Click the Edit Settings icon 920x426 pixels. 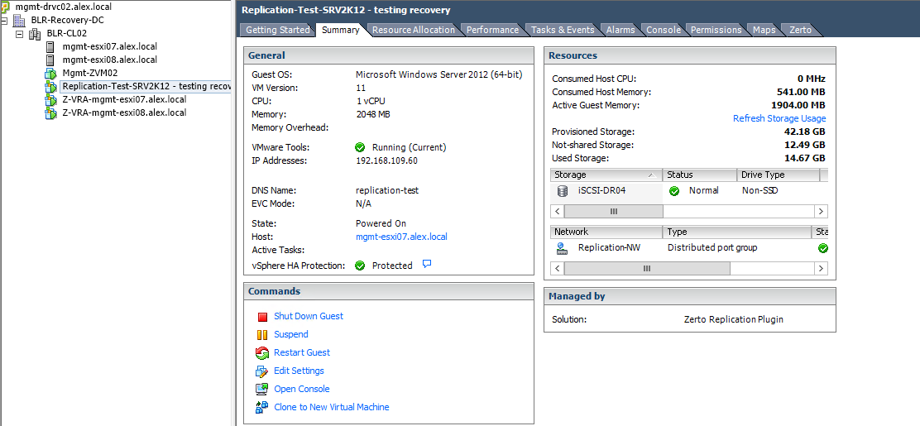point(262,371)
